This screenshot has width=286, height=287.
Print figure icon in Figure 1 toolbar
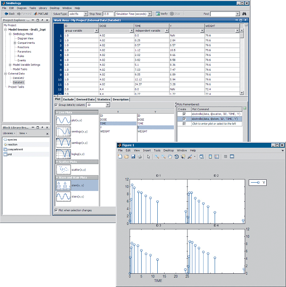(x=139, y=157)
